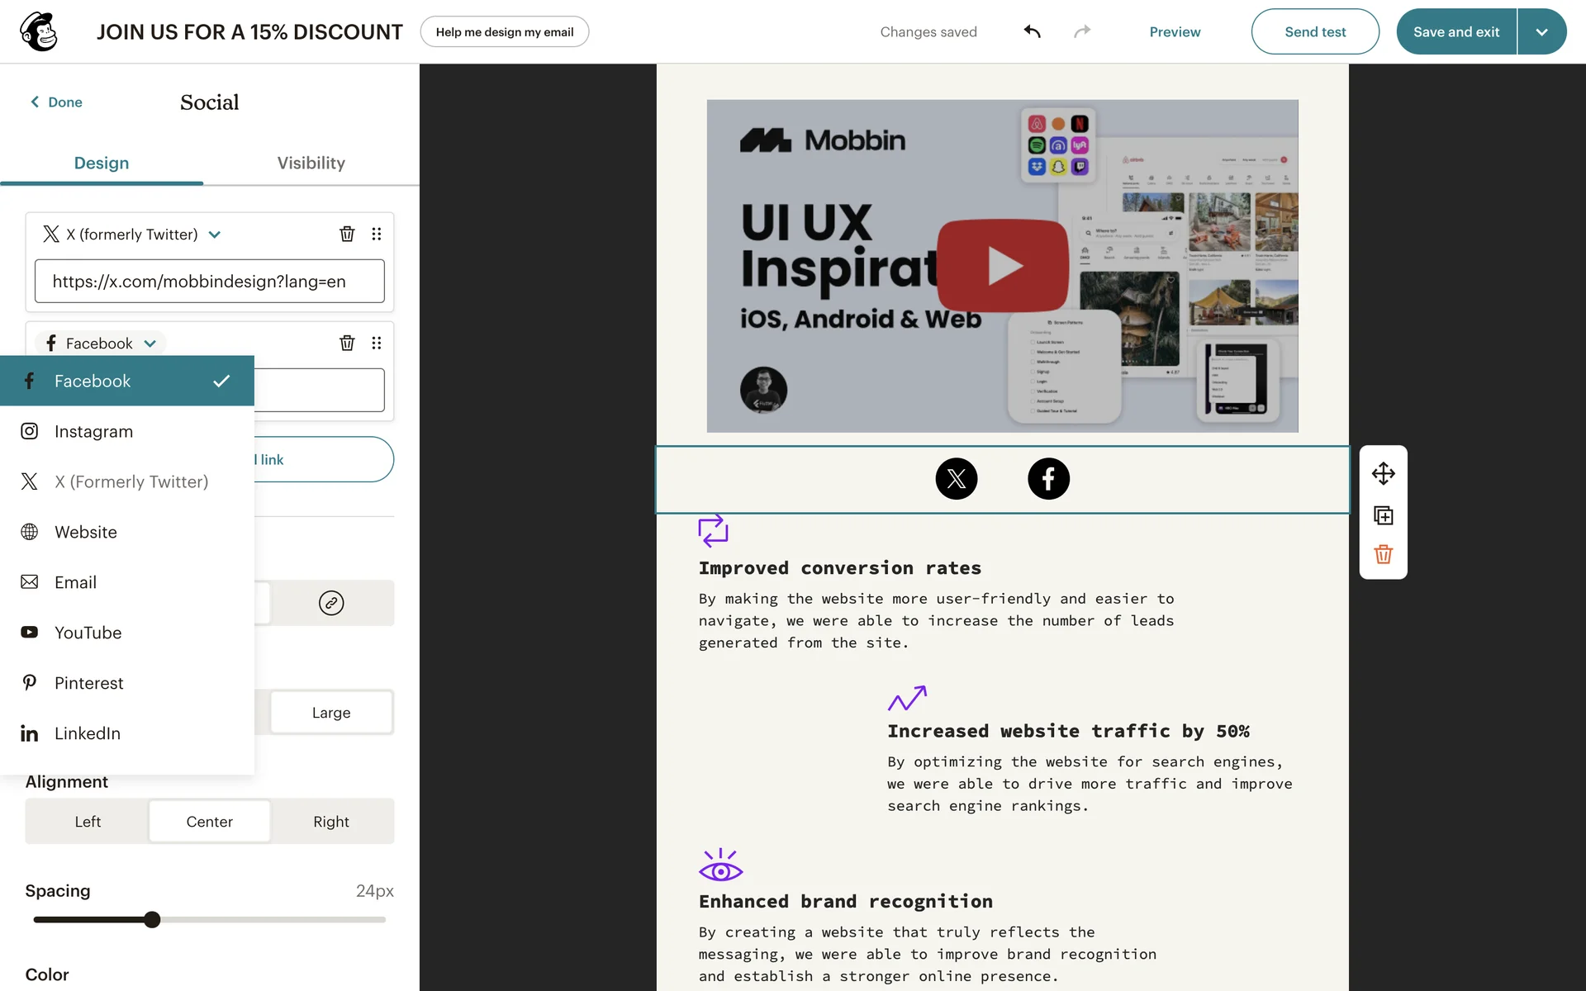
Task: Click the undo arrow icon
Action: coord(1032,31)
